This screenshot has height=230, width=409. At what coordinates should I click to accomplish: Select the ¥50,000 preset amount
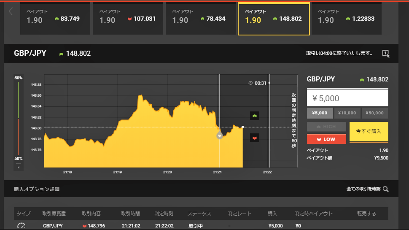pyautogui.click(x=375, y=113)
